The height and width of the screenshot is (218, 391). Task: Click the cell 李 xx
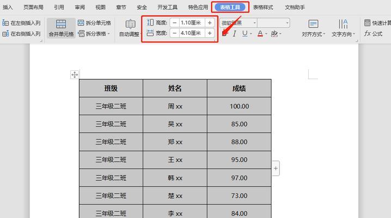click(x=175, y=212)
